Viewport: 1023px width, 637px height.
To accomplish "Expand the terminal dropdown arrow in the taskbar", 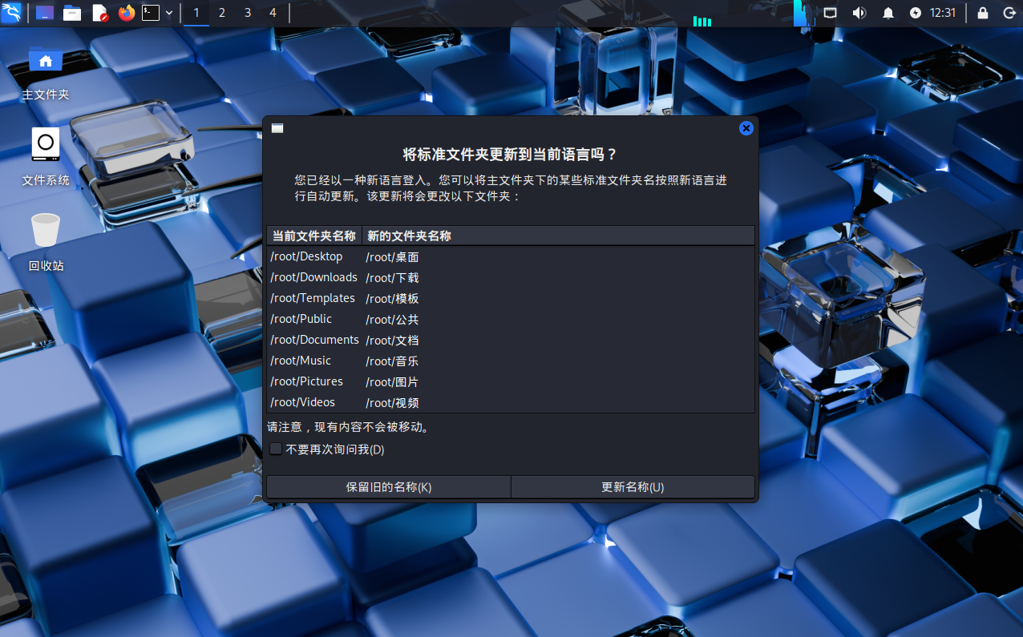I will [x=168, y=12].
